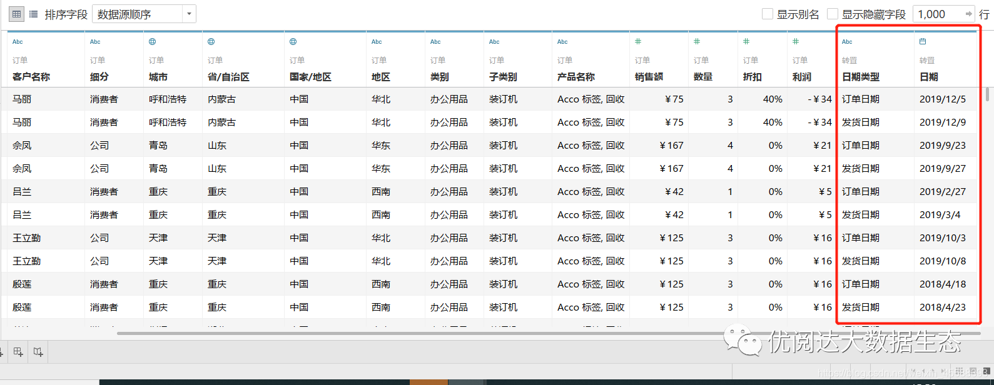Click the date cell 2019/12/9
The width and height of the screenshot is (994, 385).
coord(943,122)
